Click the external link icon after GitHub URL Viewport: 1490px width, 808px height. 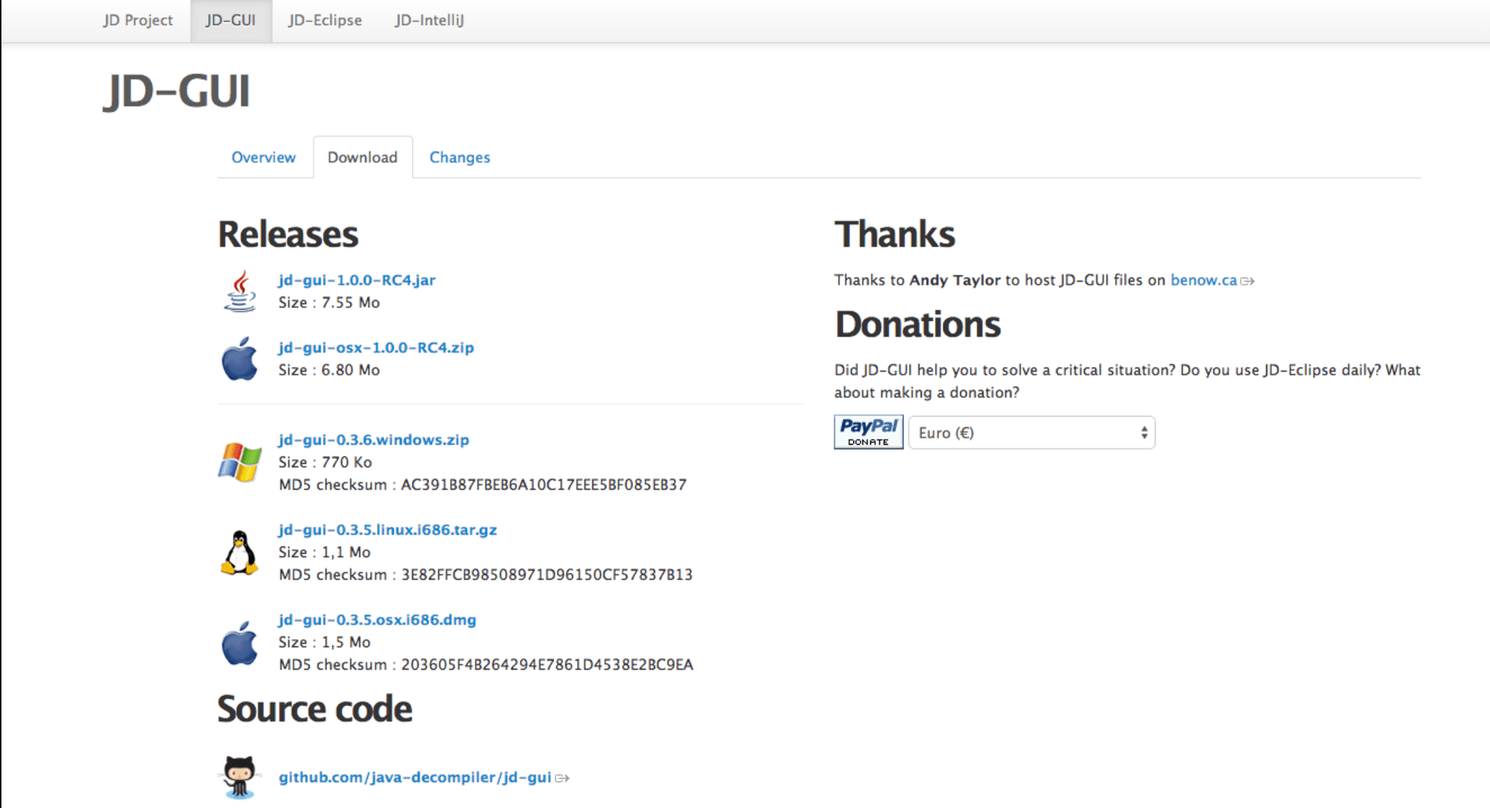click(x=562, y=778)
